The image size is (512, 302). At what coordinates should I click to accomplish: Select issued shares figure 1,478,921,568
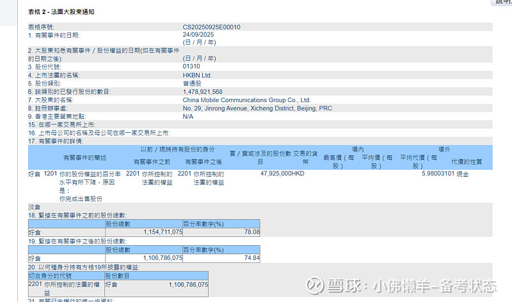(x=202, y=92)
